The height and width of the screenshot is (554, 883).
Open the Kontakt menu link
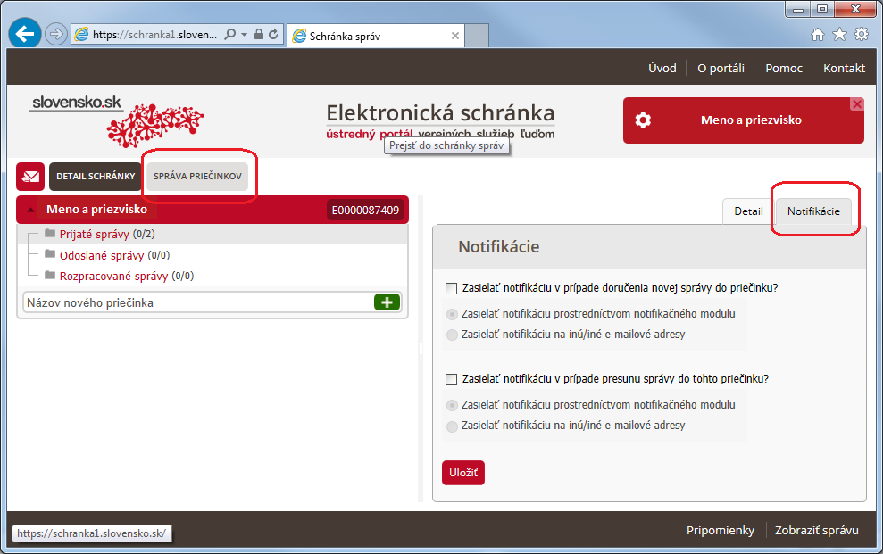(x=844, y=68)
